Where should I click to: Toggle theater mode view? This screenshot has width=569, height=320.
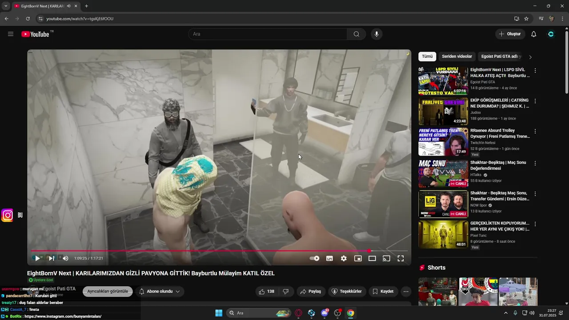point(372,258)
